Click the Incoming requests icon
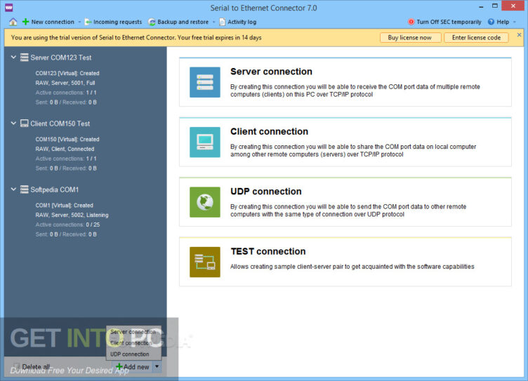This screenshot has width=528, height=381. point(88,22)
